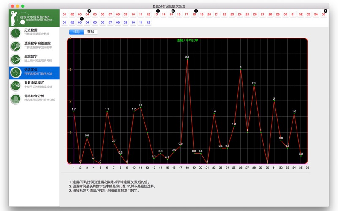
Task: Click note line 3 about 选择标准
Action: point(104,191)
